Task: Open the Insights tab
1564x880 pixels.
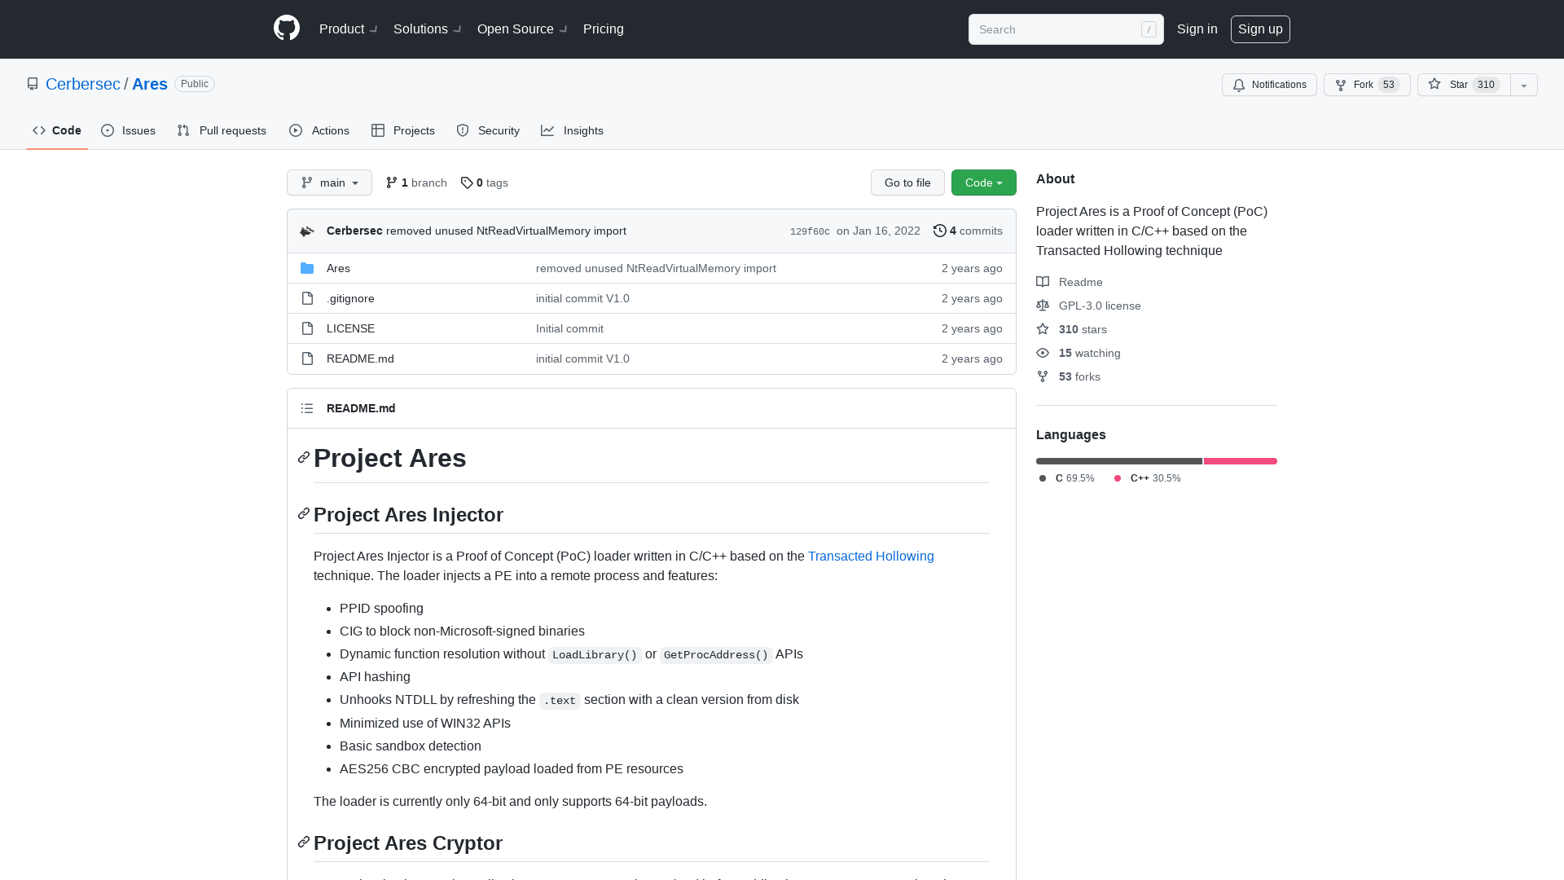Action: (x=573, y=130)
